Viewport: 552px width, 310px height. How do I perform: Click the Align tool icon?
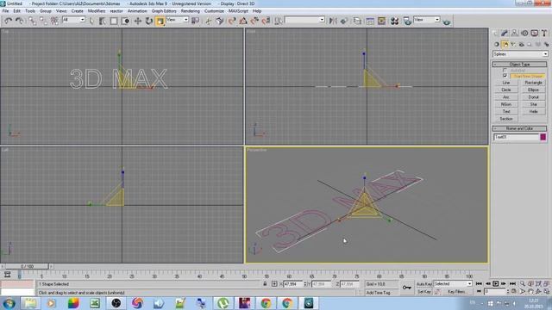pos(344,21)
